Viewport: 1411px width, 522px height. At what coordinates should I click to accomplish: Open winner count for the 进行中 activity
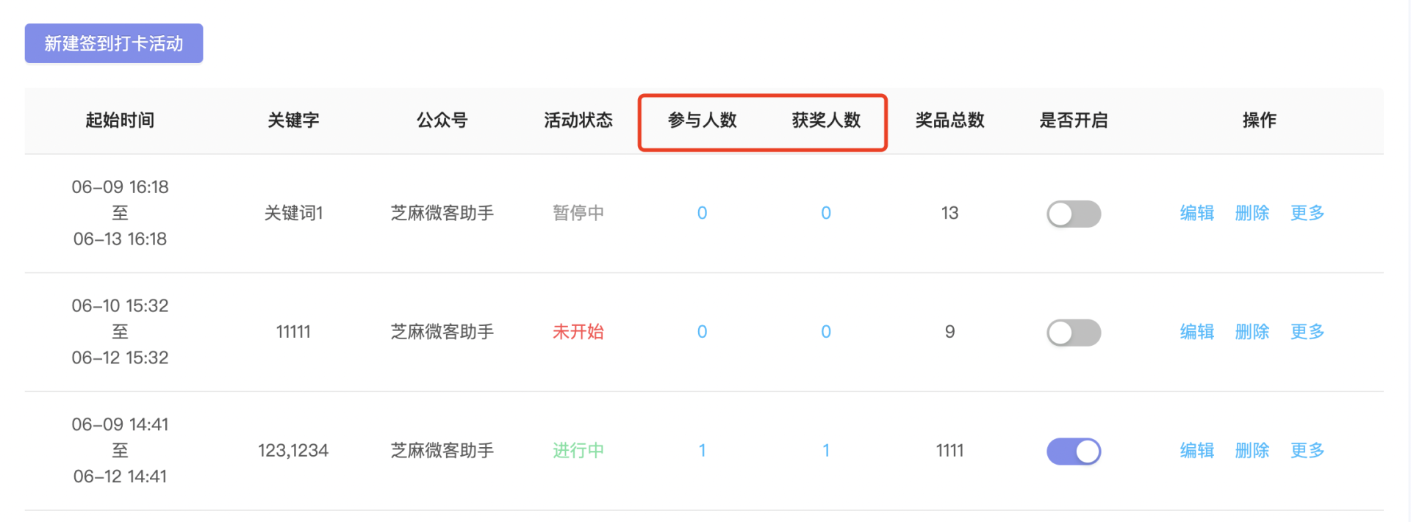826,451
